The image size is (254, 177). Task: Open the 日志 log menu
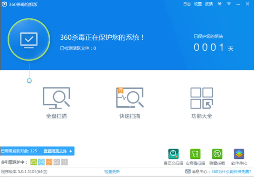[x=187, y=4]
